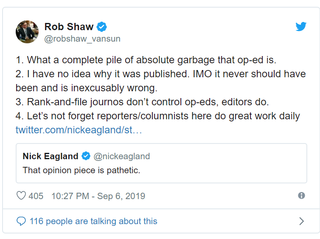Image resolution: width=320 pixels, height=239 pixels.
Task: Visit the @robshaw_vansun handle link
Action: (82, 39)
